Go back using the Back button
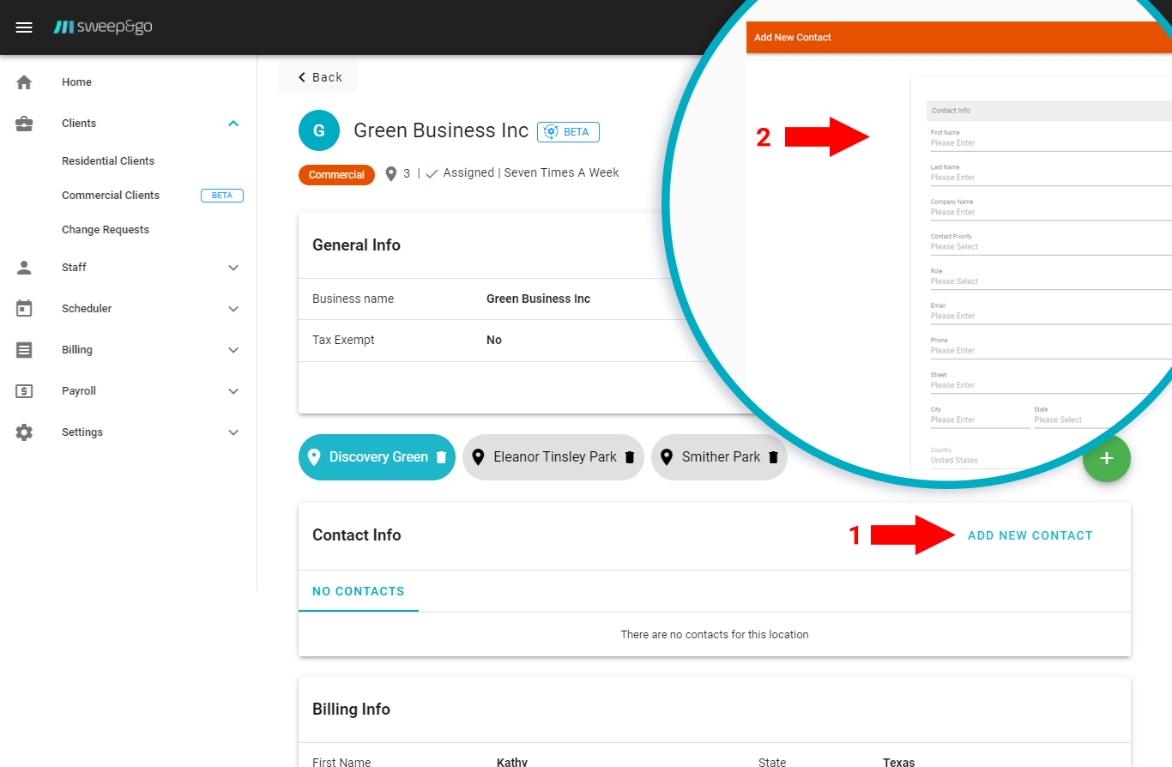 tap(319, 77)
